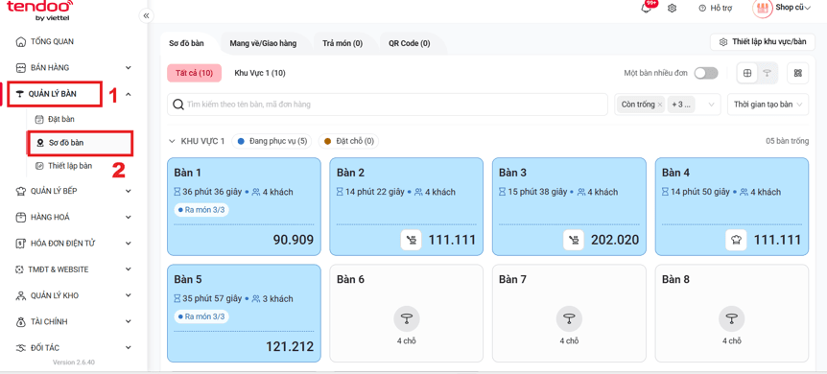Collapse sidebar with double chevron button

146,16
